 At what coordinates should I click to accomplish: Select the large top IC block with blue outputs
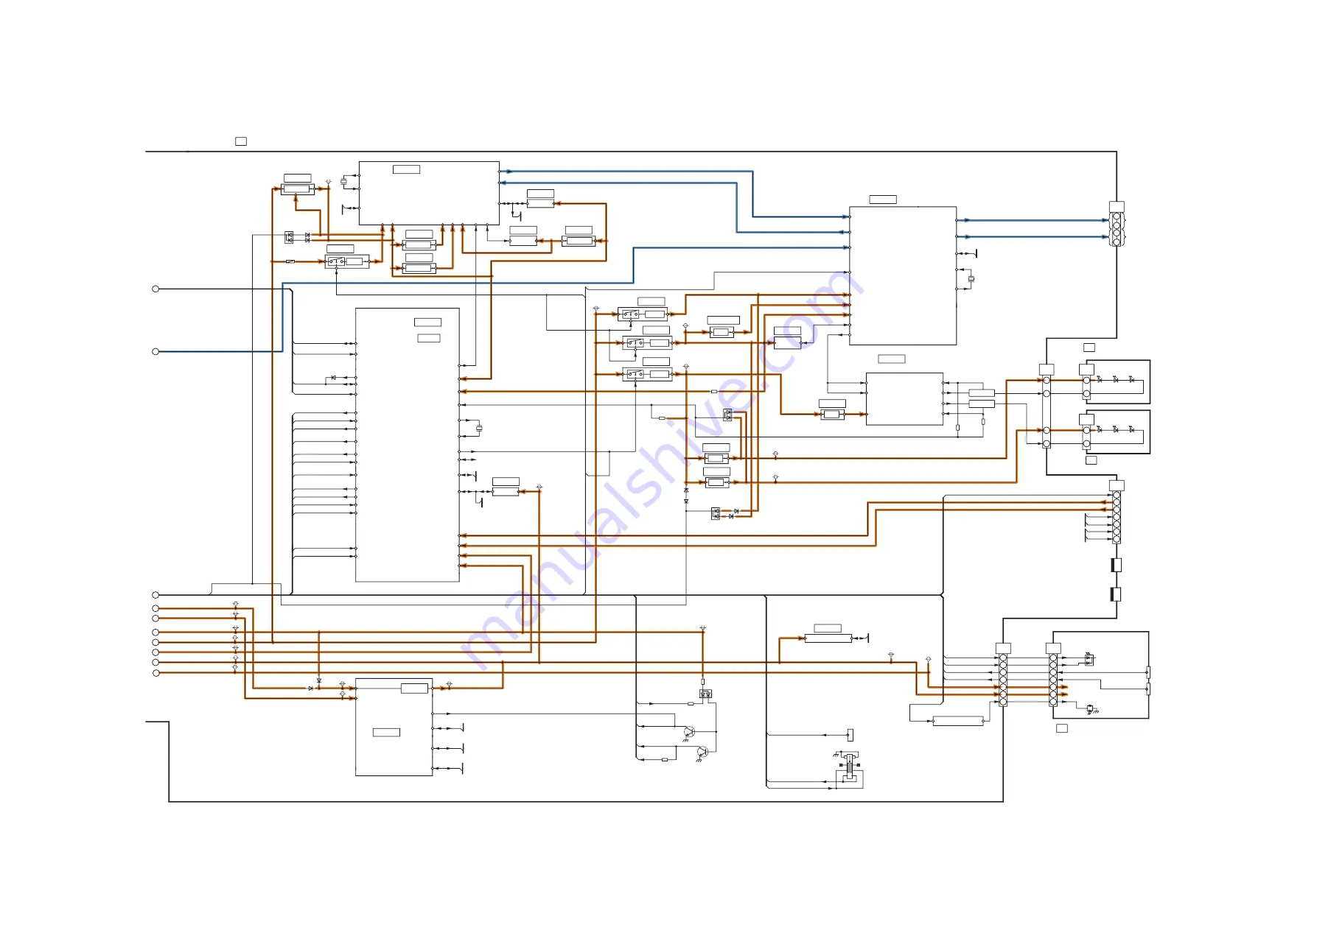click(x=429, y=193)
